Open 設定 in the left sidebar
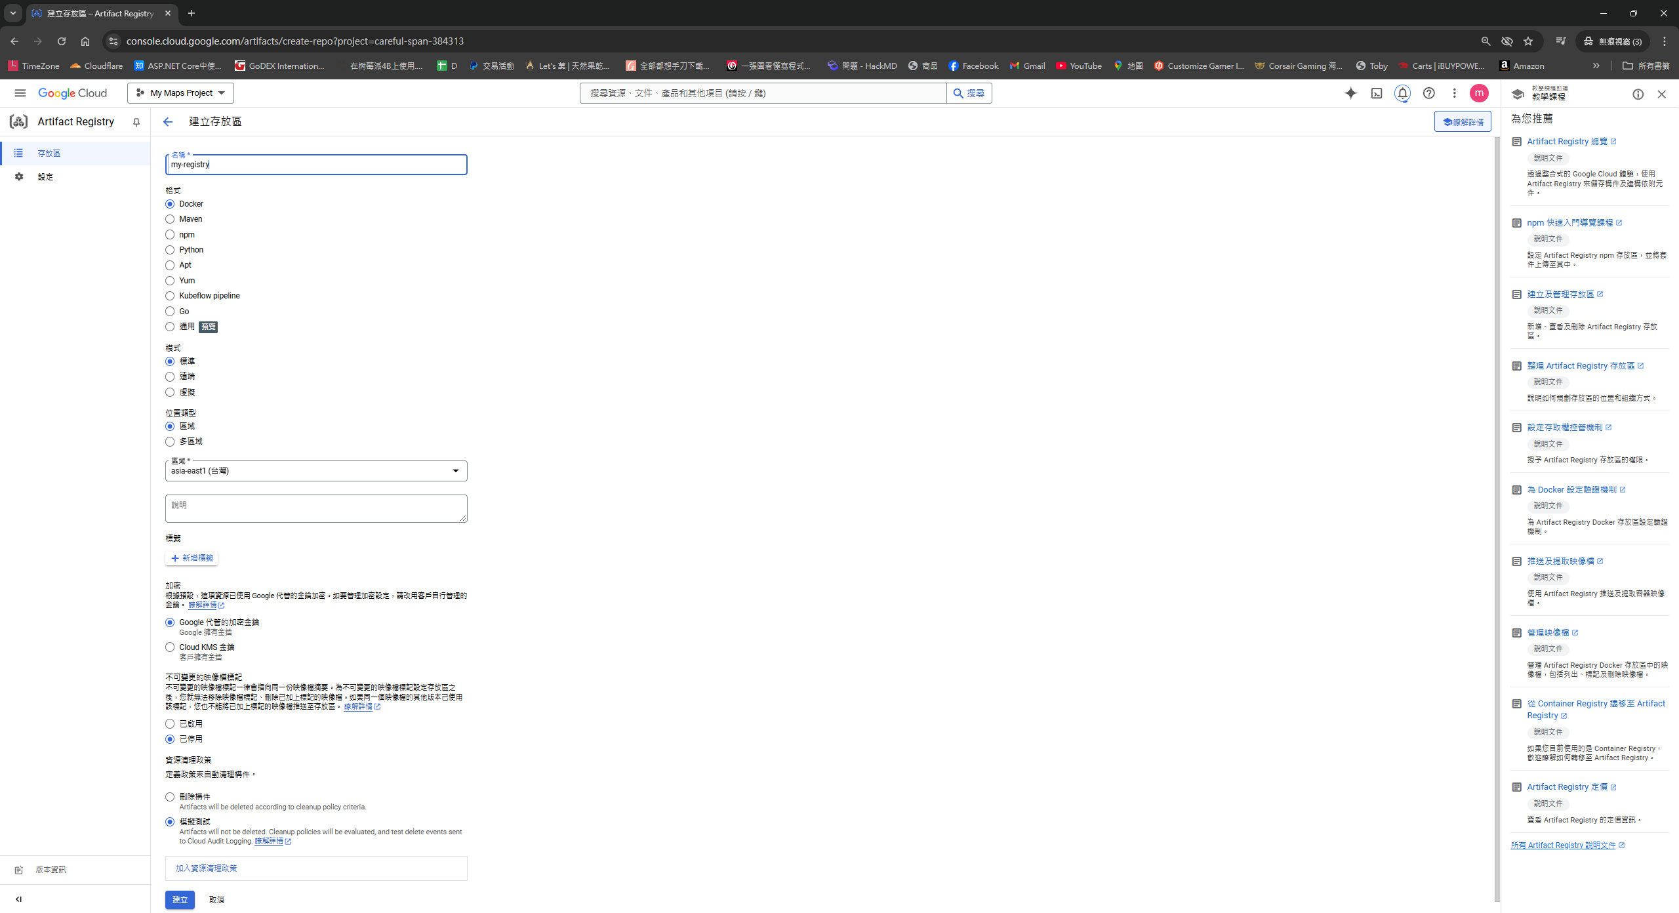Screen dimensions: 1679x913 tap(45, 177)
